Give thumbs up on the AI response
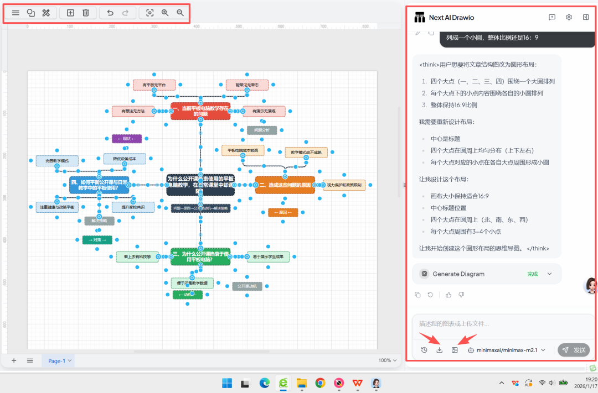This screenshot has height=393, width=598. (x=448, y=295)
